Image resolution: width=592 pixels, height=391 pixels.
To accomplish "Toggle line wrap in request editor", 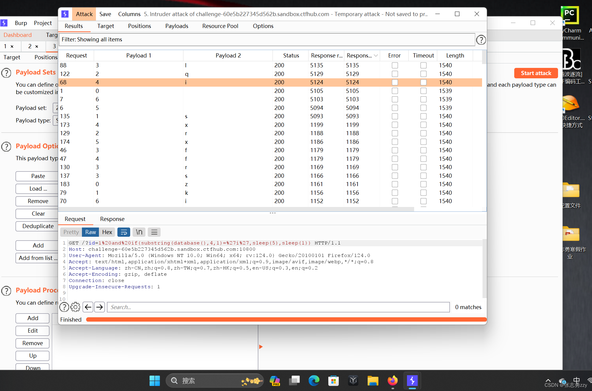I will 124,232.
